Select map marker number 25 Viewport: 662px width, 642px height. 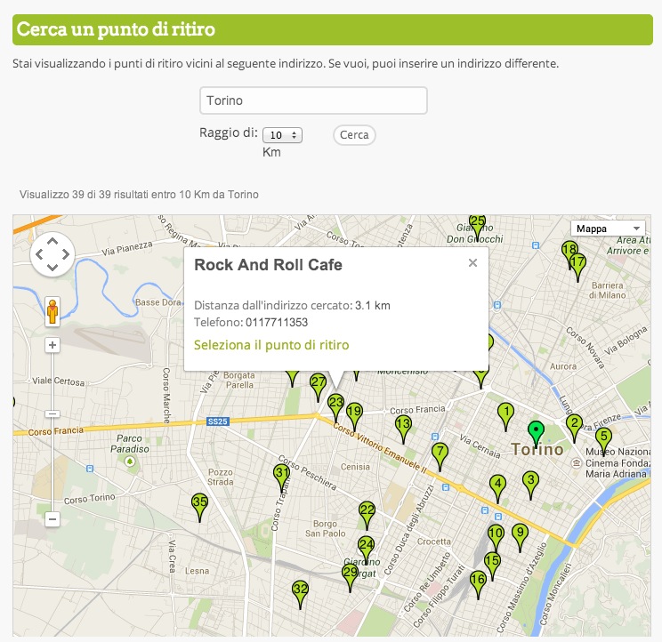(x=478, y=224)
